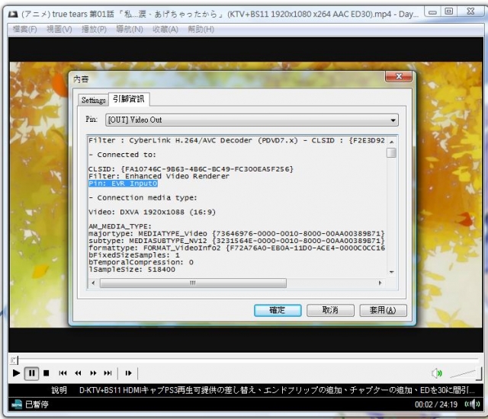Open the 收藏(A) menu

tap(165, 29)
